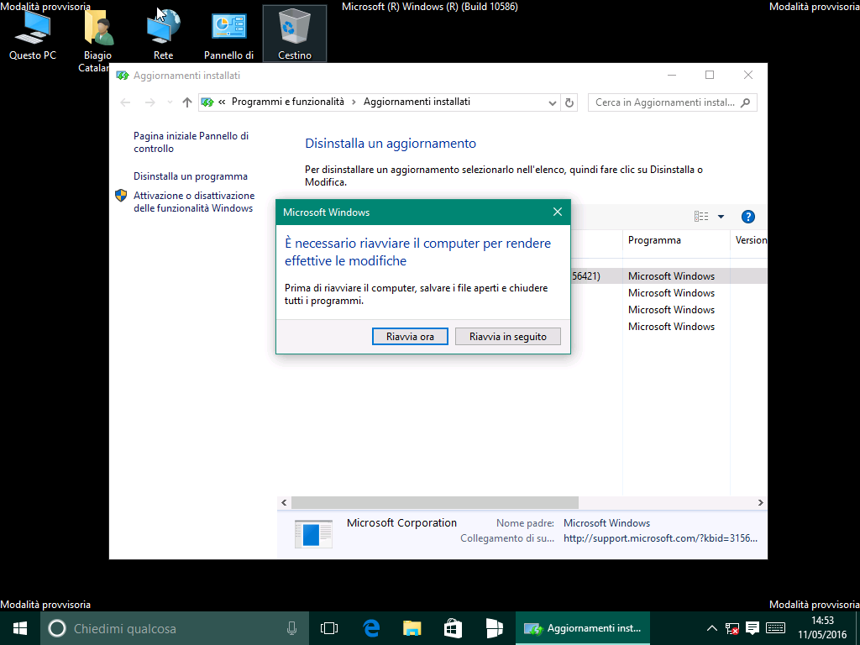Screen dimensions: 860x645
Task: Click the support.microsoft.com kbid link
Action: click(x=660, y=538)
